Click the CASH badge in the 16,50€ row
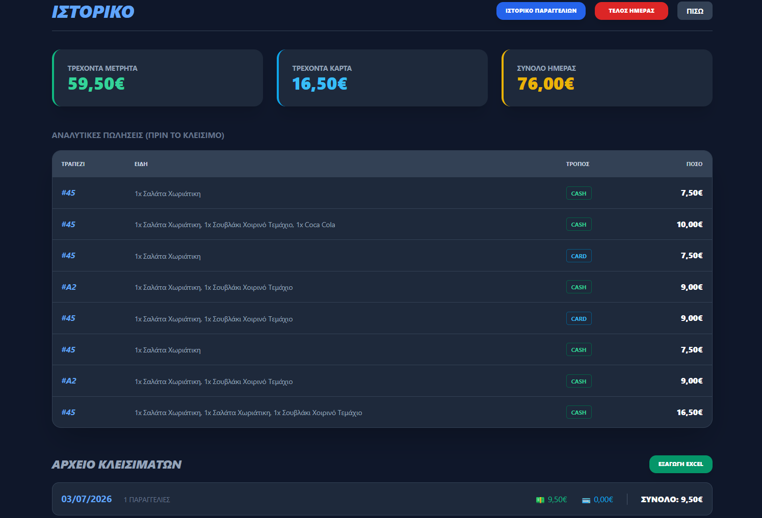This screenshot has width=762, height=518. point(579,413)
